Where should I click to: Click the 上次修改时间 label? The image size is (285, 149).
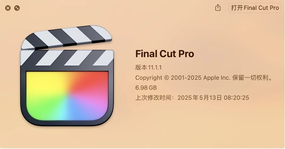[x=153, y=98]
